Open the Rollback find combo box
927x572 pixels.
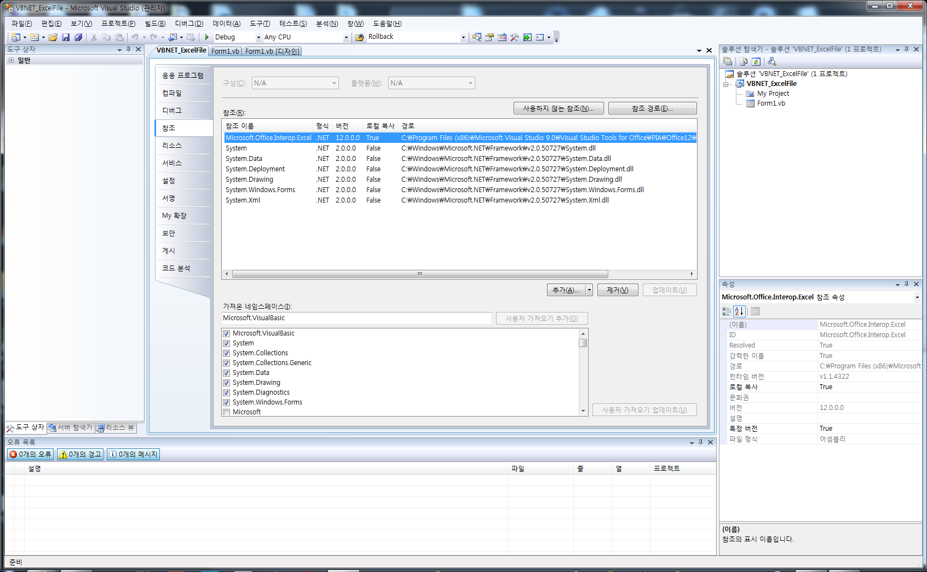(463, 37)
